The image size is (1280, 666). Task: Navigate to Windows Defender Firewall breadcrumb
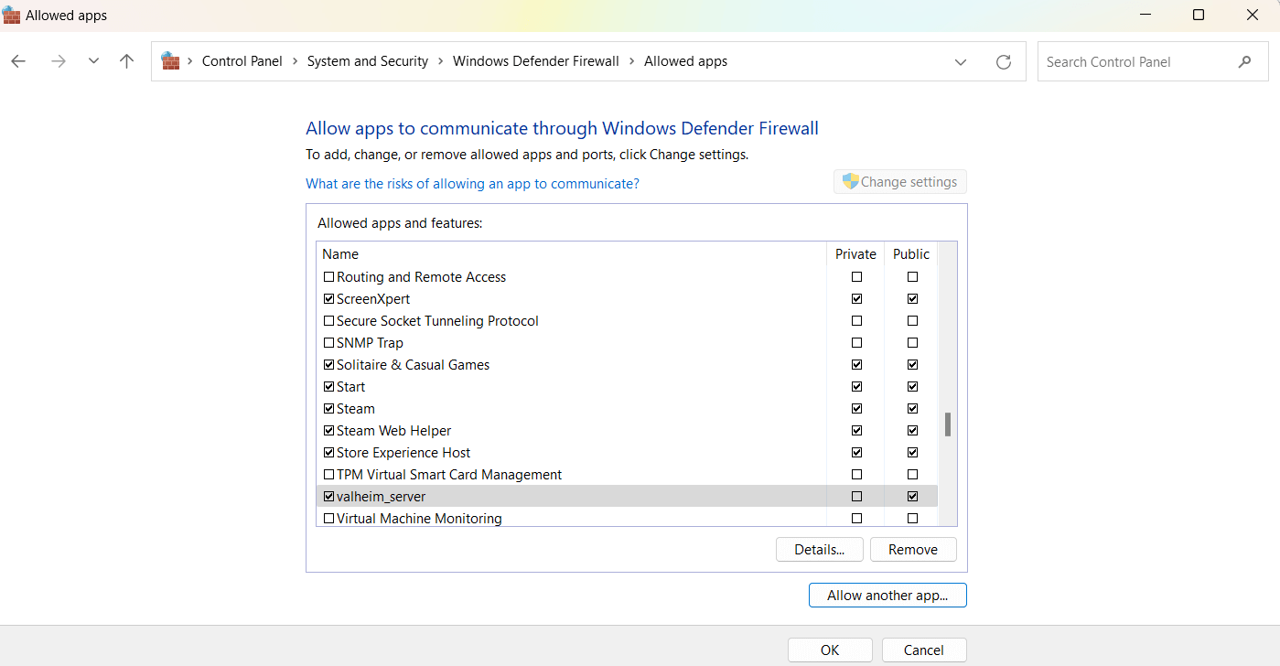[x=535, y=61]
